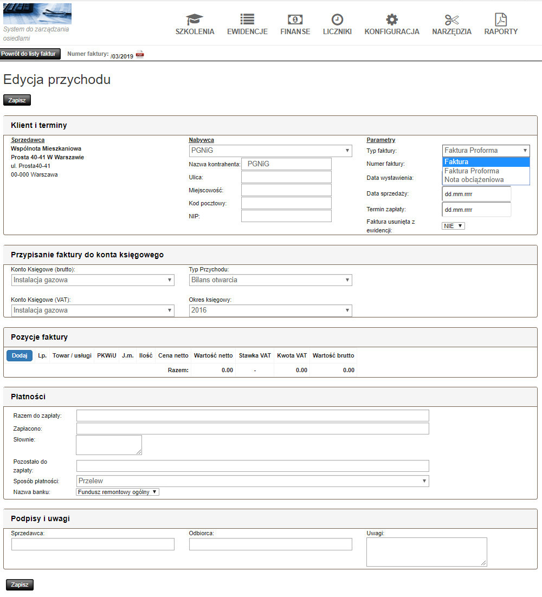Click the Cena netto column header
Image resolution: width=542 pixels, height=597 pixels.
point(173,355)
